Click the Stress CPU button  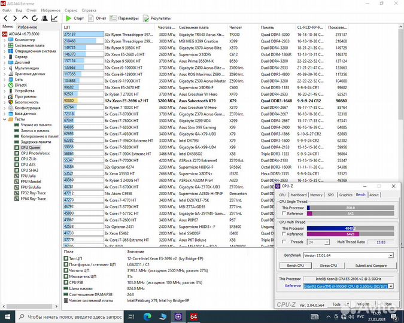(x=329, y=266)
